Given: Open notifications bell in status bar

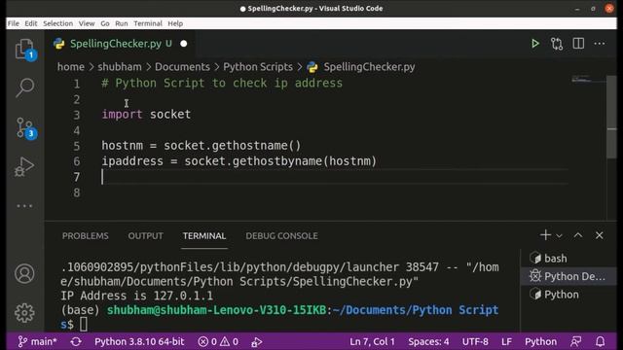Looking at the screenshot, I should pyautogui.click(x=601, y=341).
